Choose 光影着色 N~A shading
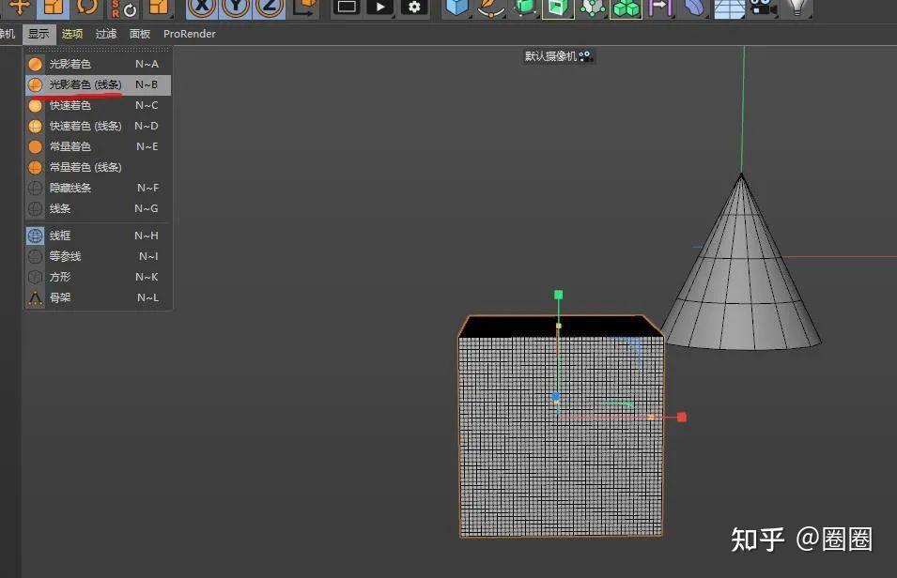Image resolution: width=897 pixels, height=578 pixels. point(98,64)
